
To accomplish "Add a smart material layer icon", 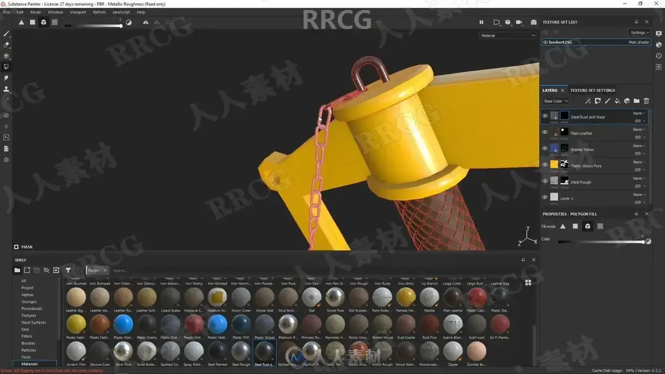I will tap(627, 101).
